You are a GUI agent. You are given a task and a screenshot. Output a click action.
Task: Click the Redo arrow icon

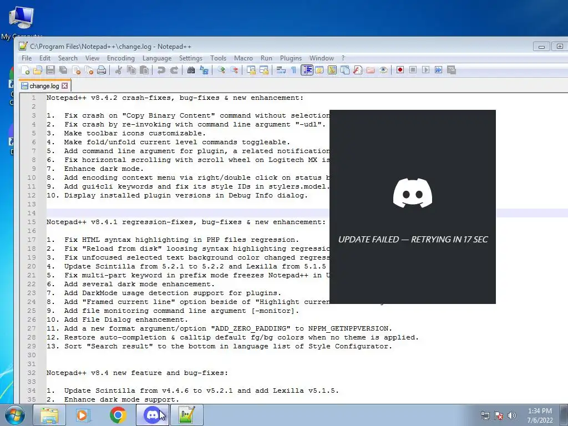pos(174,70)
